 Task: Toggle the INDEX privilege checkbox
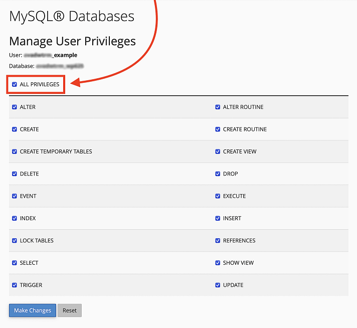15,218
